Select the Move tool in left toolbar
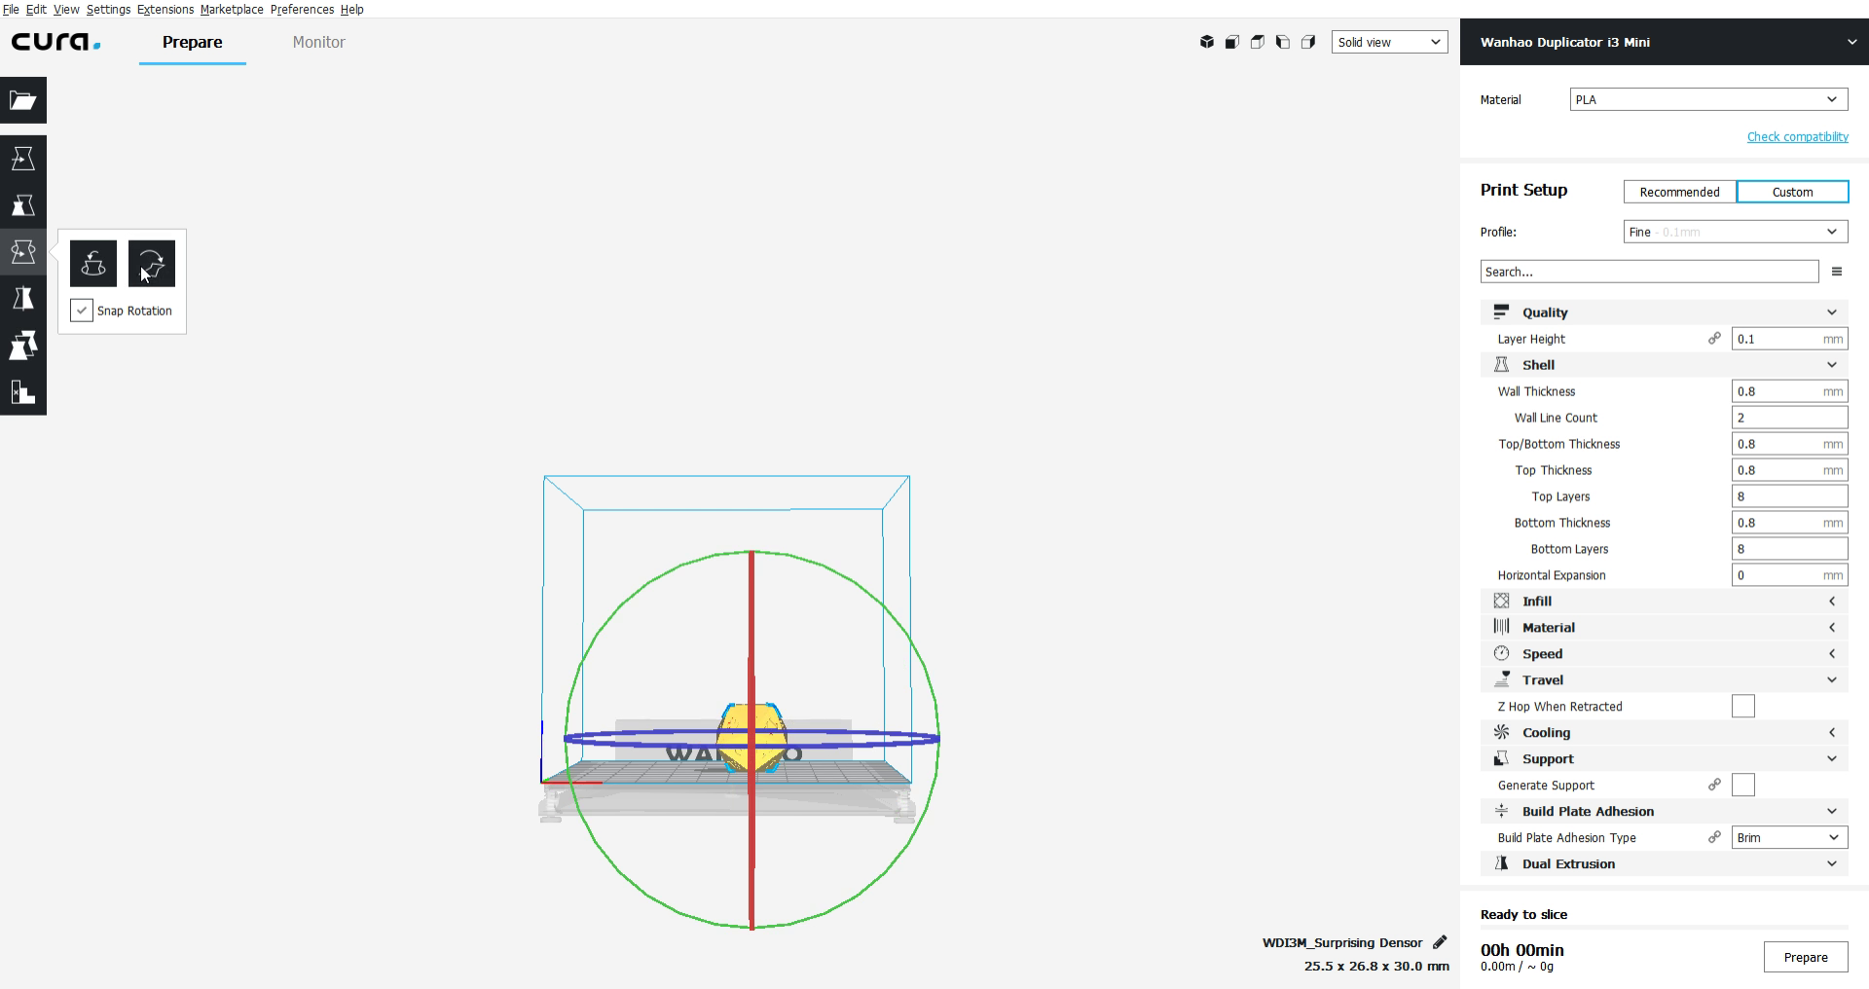Viewport: 1869px width, 989px height. tap(23, 159)
